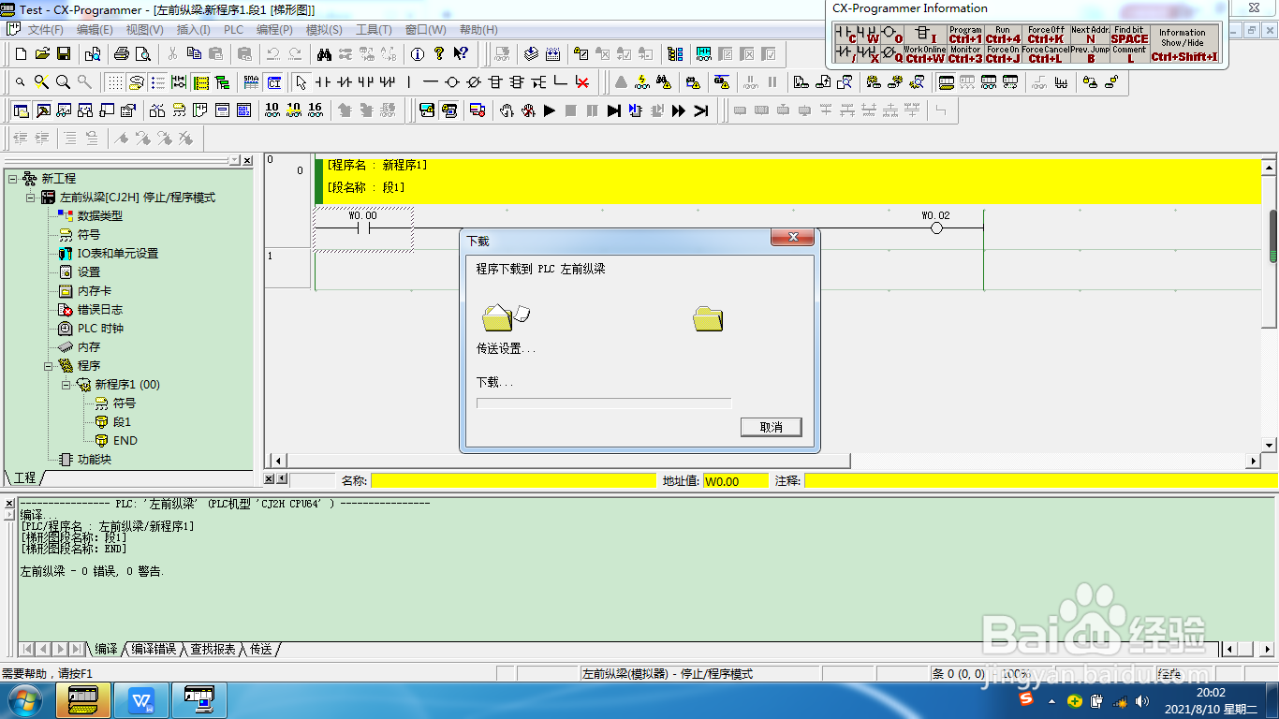Viewport: 1279px width, 719px height.
Task: Collapse the 新工程 root tree node
Action: pos(12,178)
